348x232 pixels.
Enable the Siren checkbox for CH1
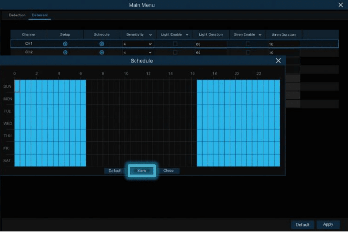point(248,44)
